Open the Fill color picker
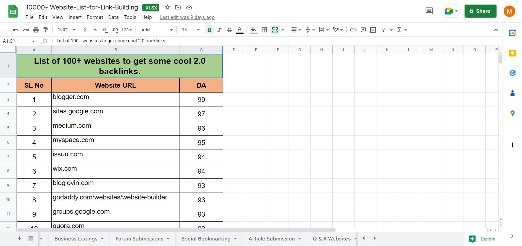Viewport: 522px width, 246px height. 253,30
